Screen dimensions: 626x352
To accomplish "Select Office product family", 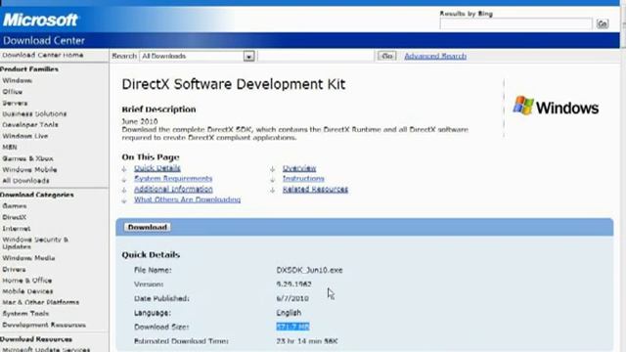I will (13, 92).
